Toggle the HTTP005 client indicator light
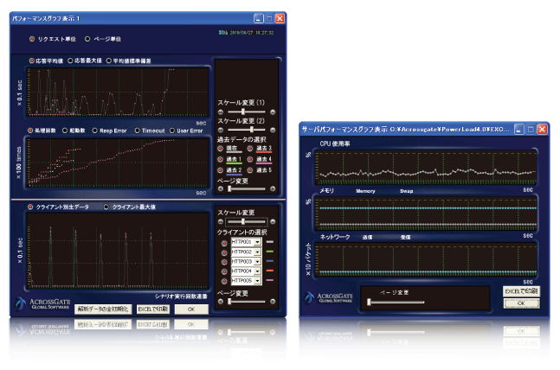 click(x=224, y=282)
